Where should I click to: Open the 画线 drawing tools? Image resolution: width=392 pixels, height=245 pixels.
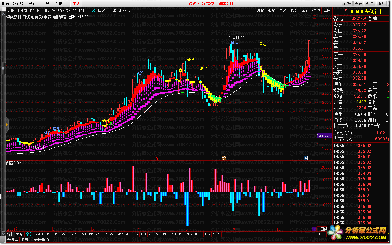click(x=283, y=10)
